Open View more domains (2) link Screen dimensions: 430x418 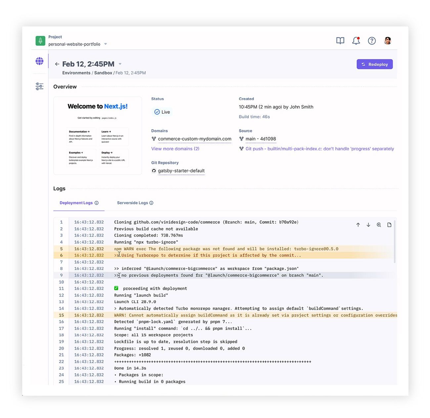pyautogui.click(x=175, y=149)
